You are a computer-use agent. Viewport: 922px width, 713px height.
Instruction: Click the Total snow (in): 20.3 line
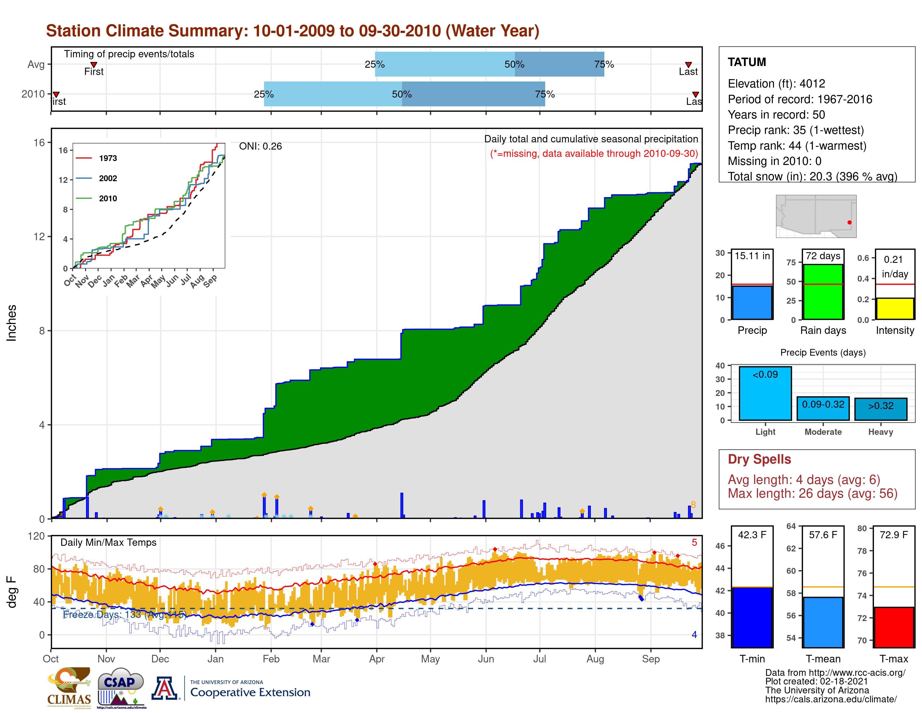coord(813,176)
